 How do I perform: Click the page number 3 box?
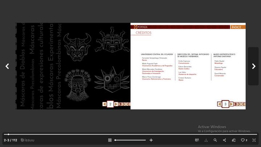(x=225, y=104)
